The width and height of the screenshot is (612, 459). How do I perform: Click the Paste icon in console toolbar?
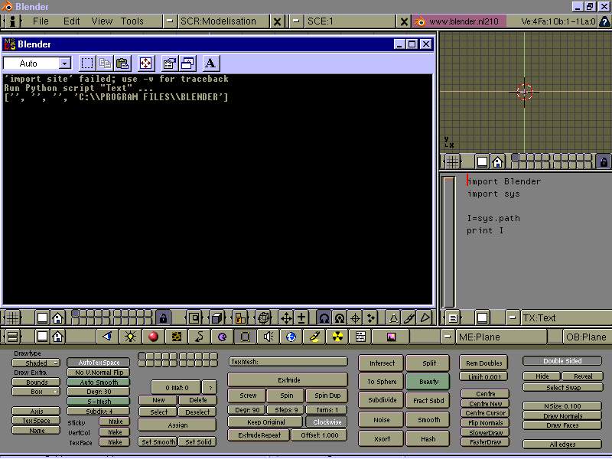122,63
